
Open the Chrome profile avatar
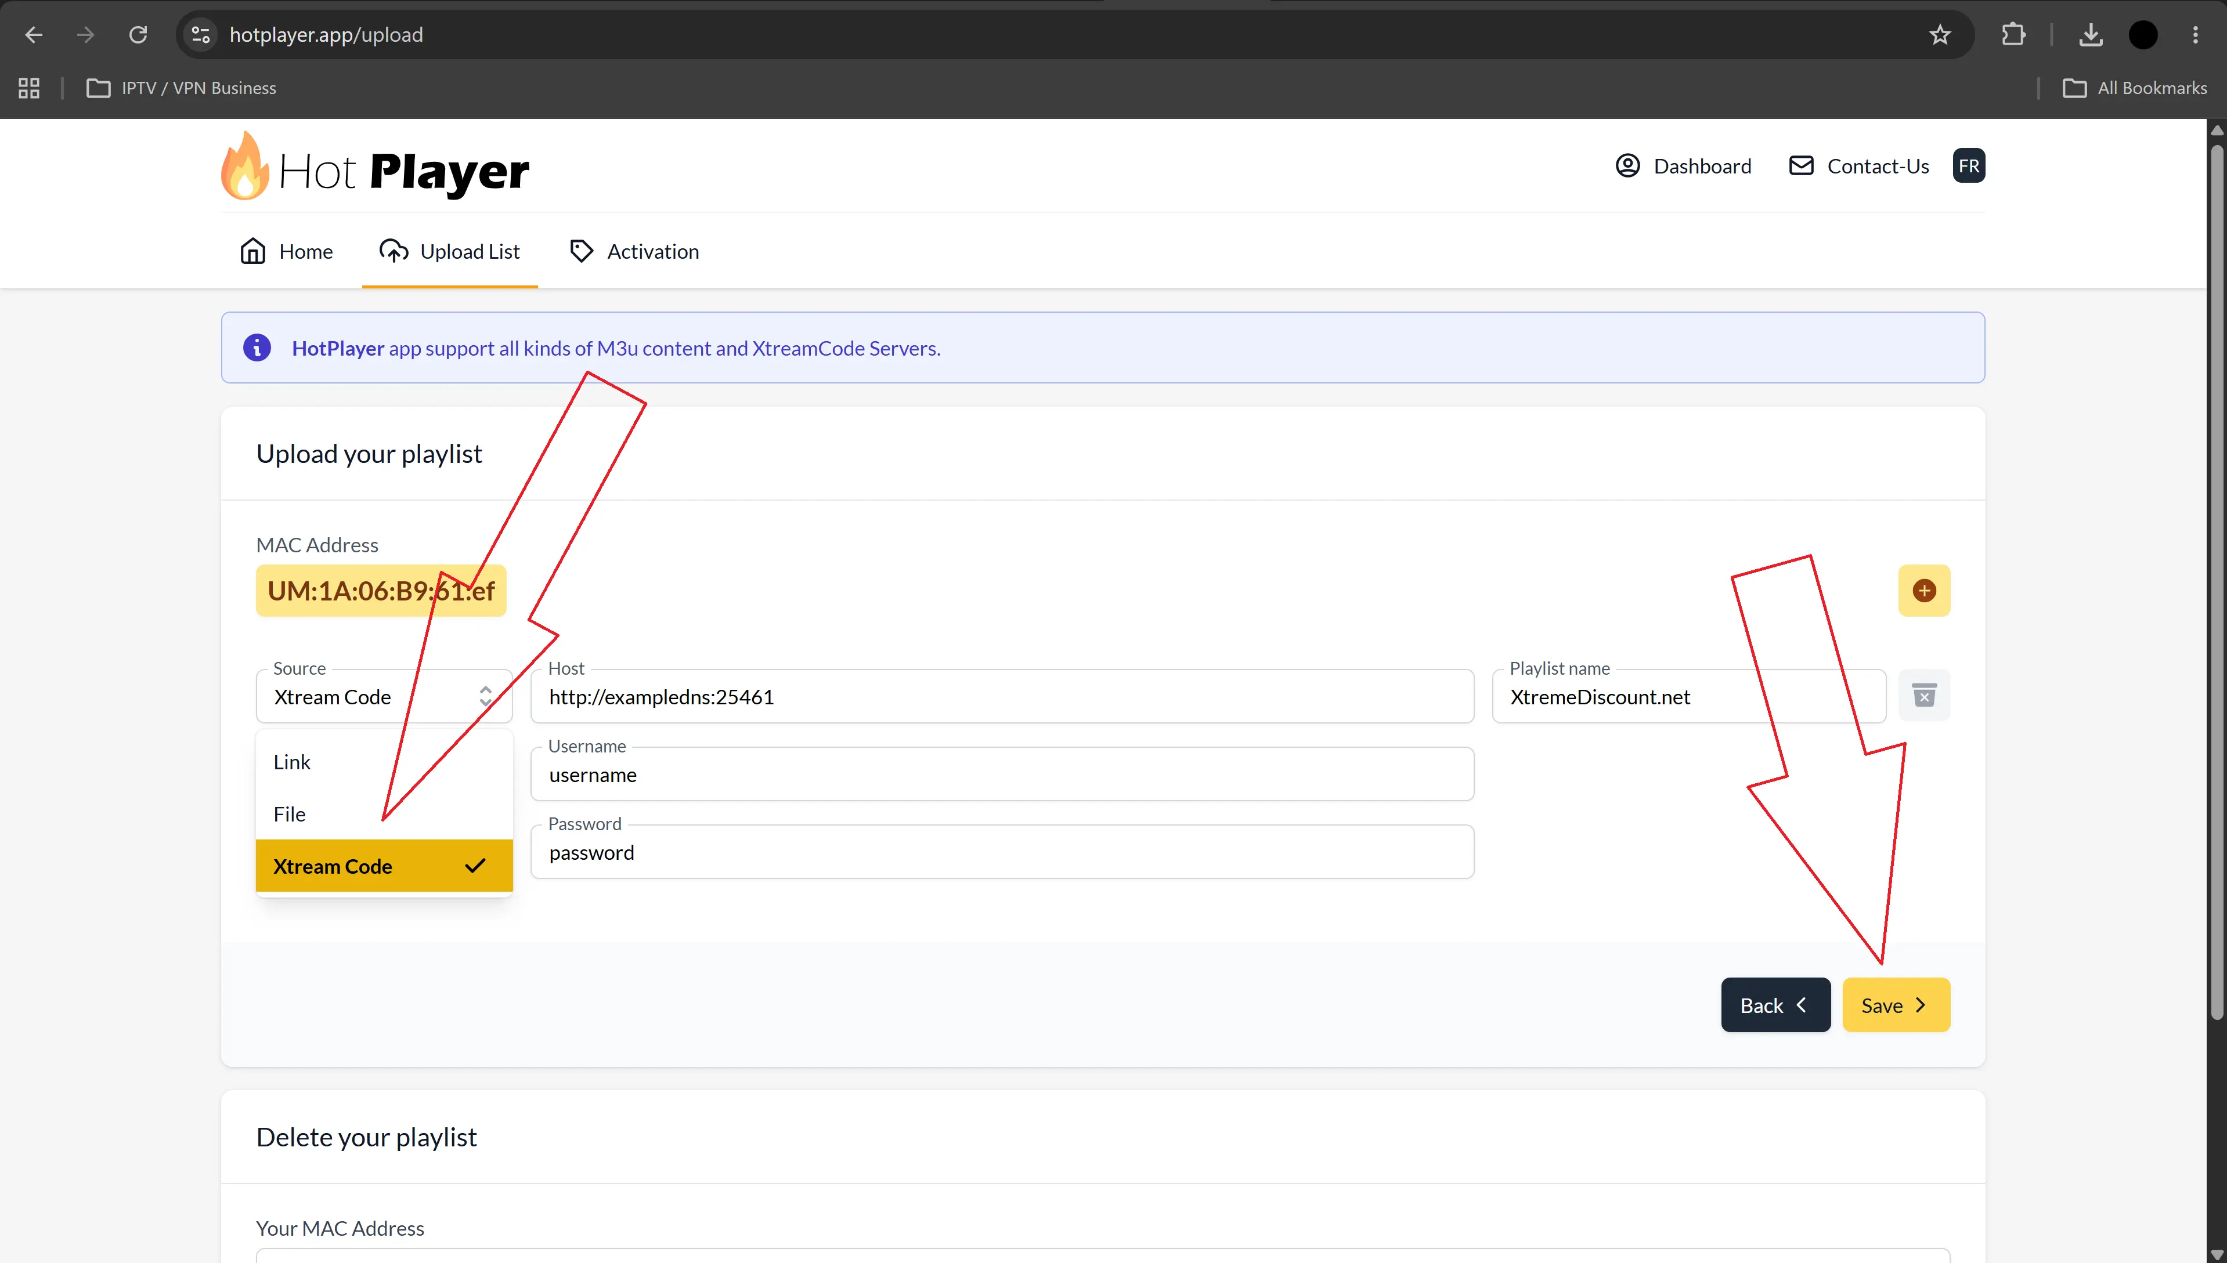(x=2143, y=35)
